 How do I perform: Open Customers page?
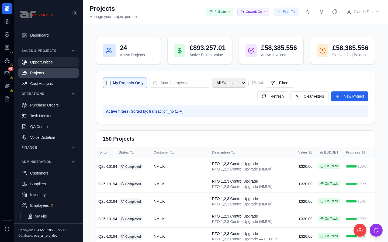[48, 173]
